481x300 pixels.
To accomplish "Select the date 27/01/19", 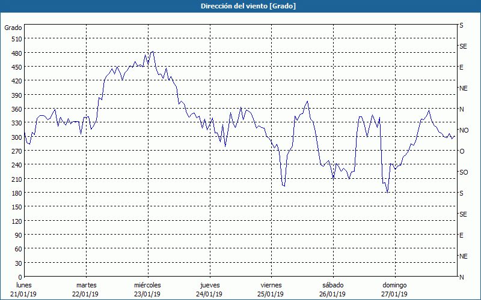I will point(394,295).
